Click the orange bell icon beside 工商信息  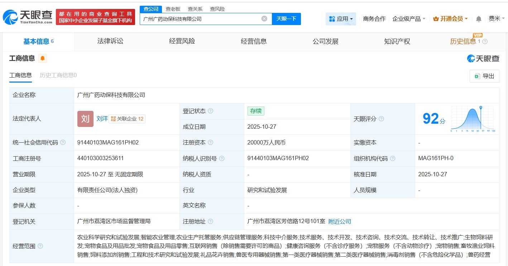pyautogui.click(x=43, y=58)
